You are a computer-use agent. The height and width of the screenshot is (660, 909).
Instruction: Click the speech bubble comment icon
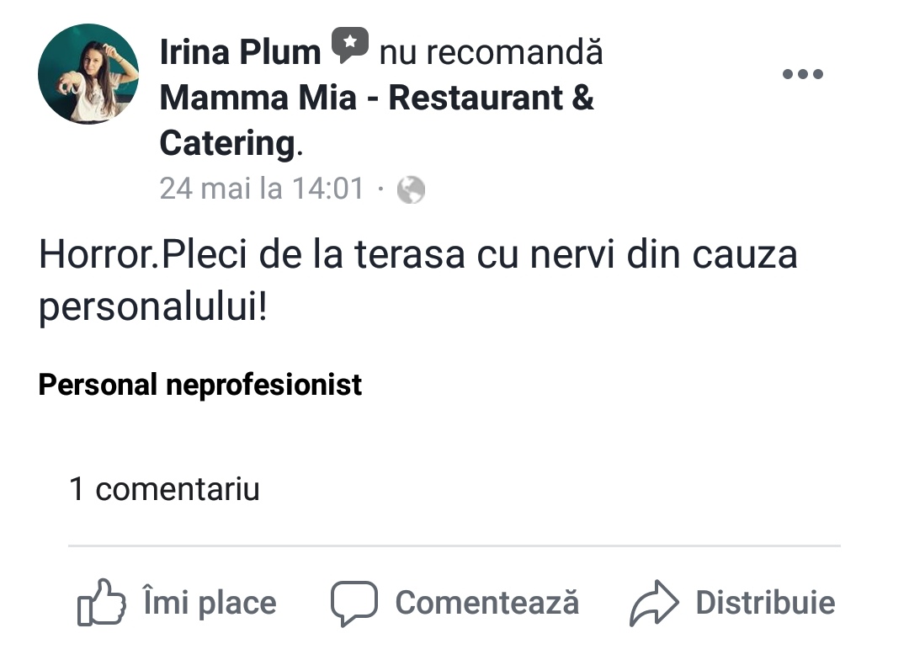pyautogui.click(x=354, y=604)
